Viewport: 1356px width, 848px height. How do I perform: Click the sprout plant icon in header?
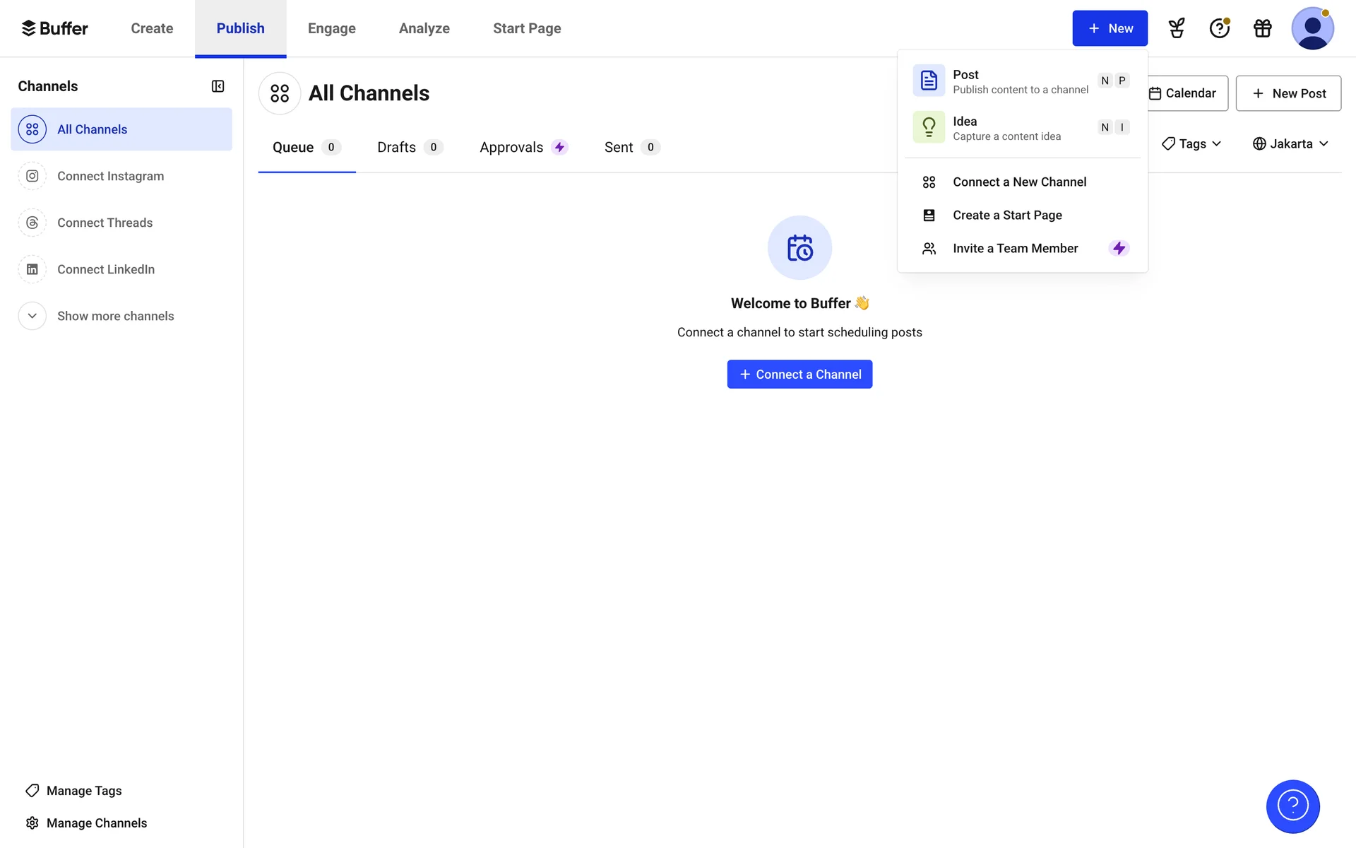tap(1176, 28)
